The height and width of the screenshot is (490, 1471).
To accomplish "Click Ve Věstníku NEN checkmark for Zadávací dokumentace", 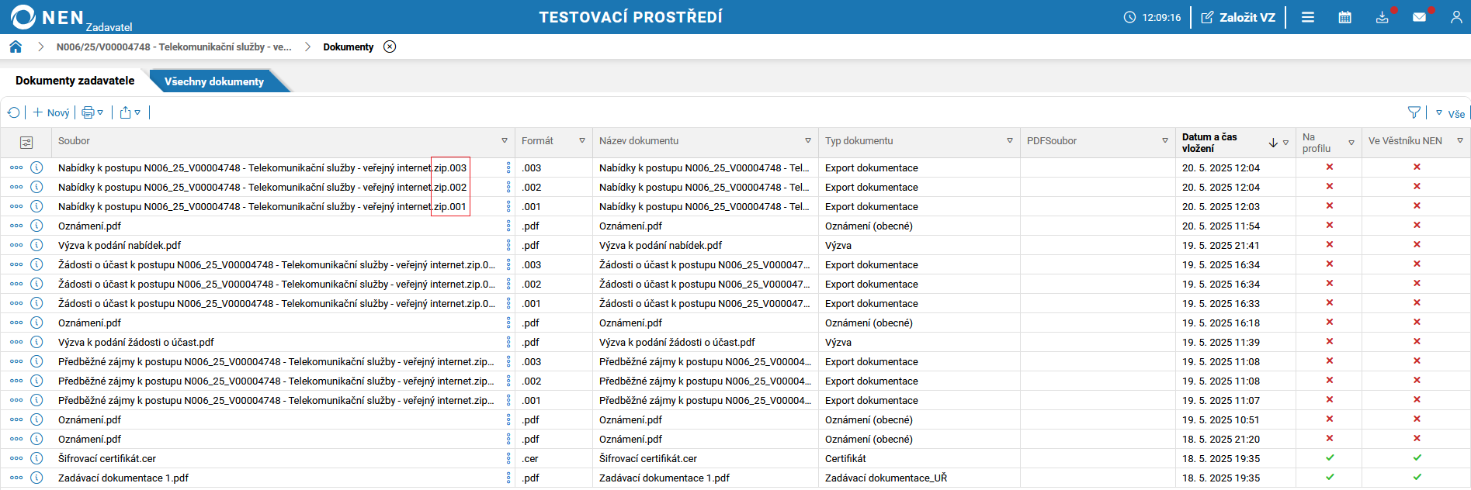I will tap(1417, 477).
